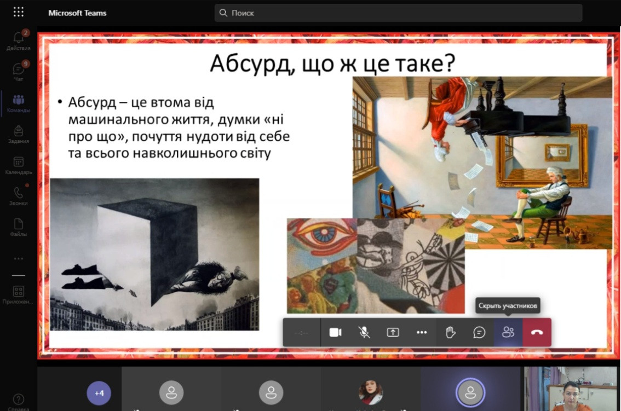Open the Чат section in sidebar

[x=19, y=71]
